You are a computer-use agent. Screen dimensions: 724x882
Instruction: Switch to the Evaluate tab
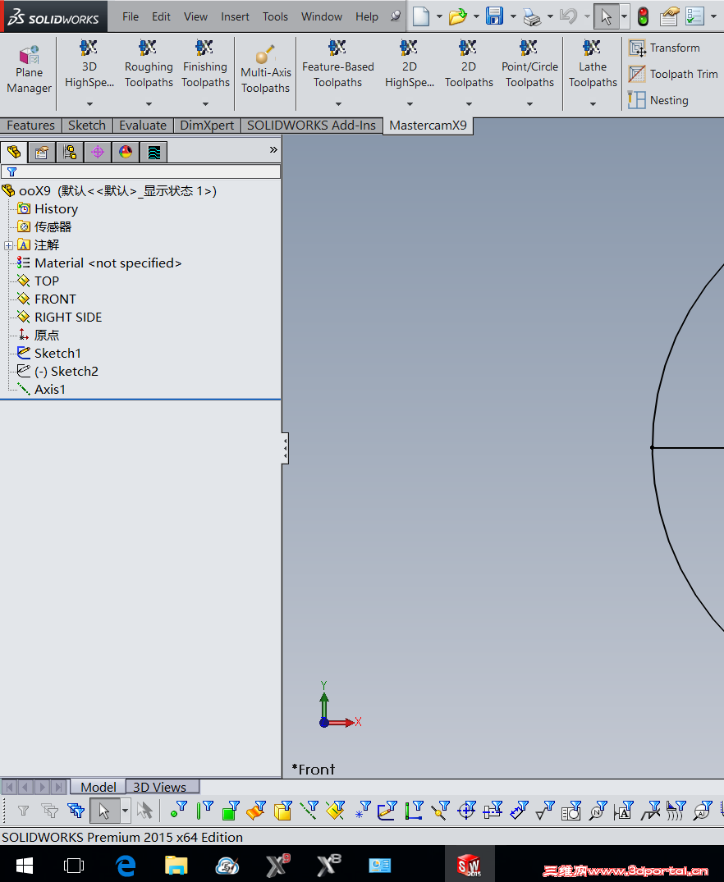click(x=143, y=126)
